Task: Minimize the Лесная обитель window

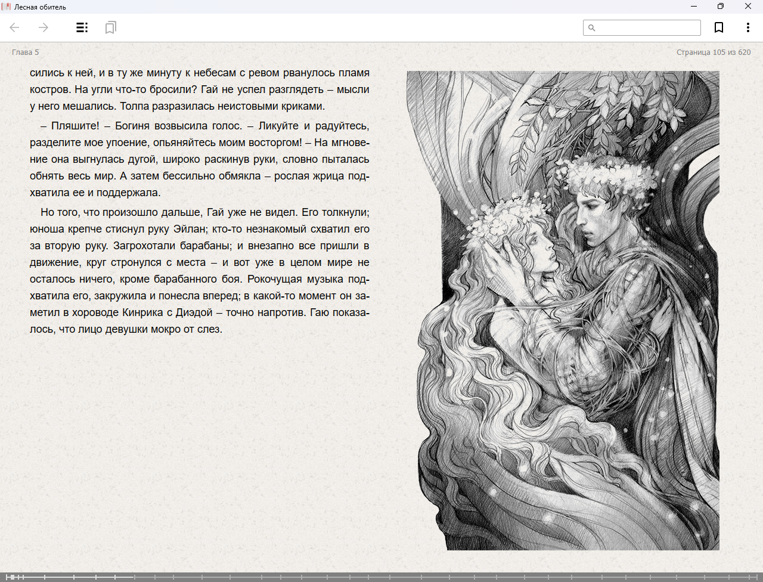Action: point(694,7)
